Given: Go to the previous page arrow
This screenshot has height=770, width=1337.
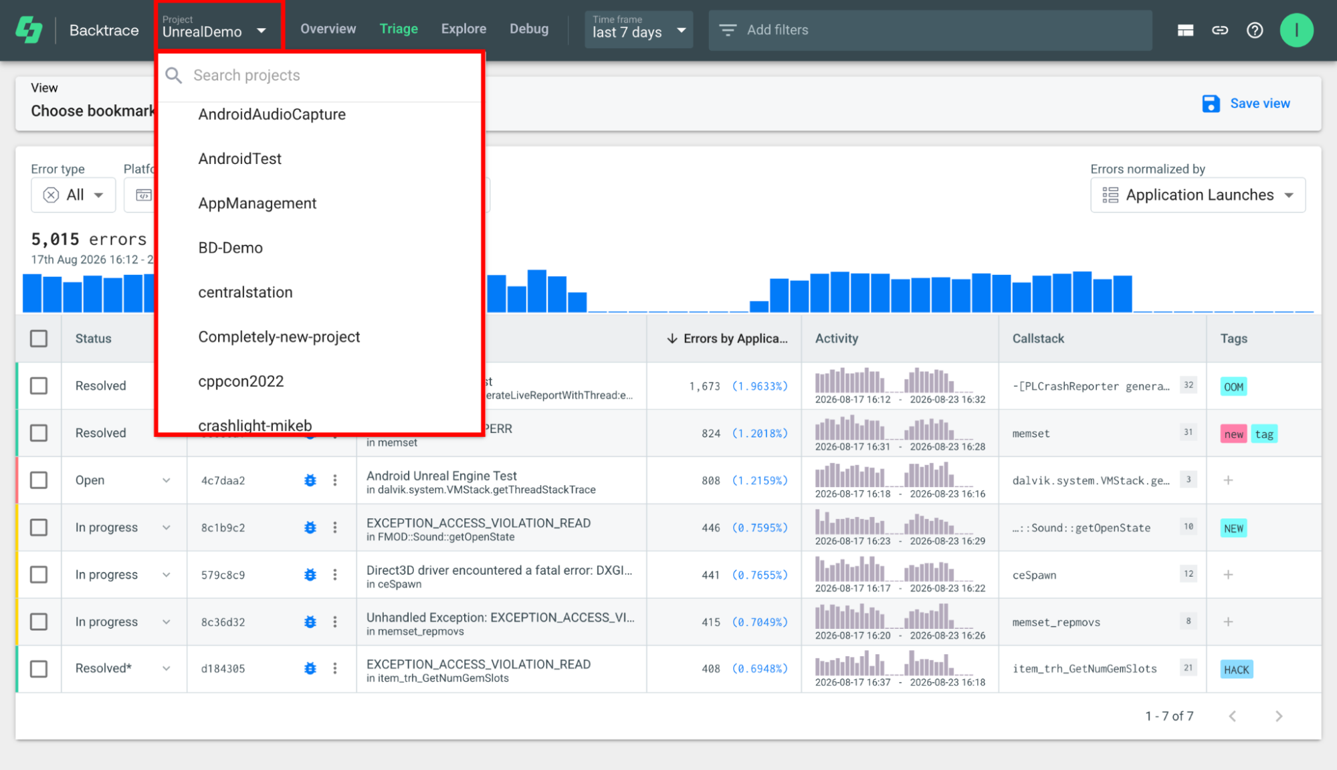Looking at the screenshot, I should point(1233,716).
